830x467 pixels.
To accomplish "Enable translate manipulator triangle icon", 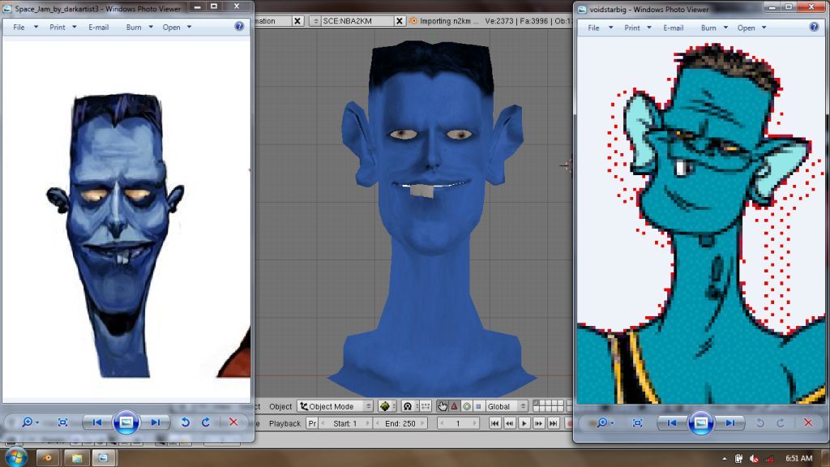I will [454, 406].
